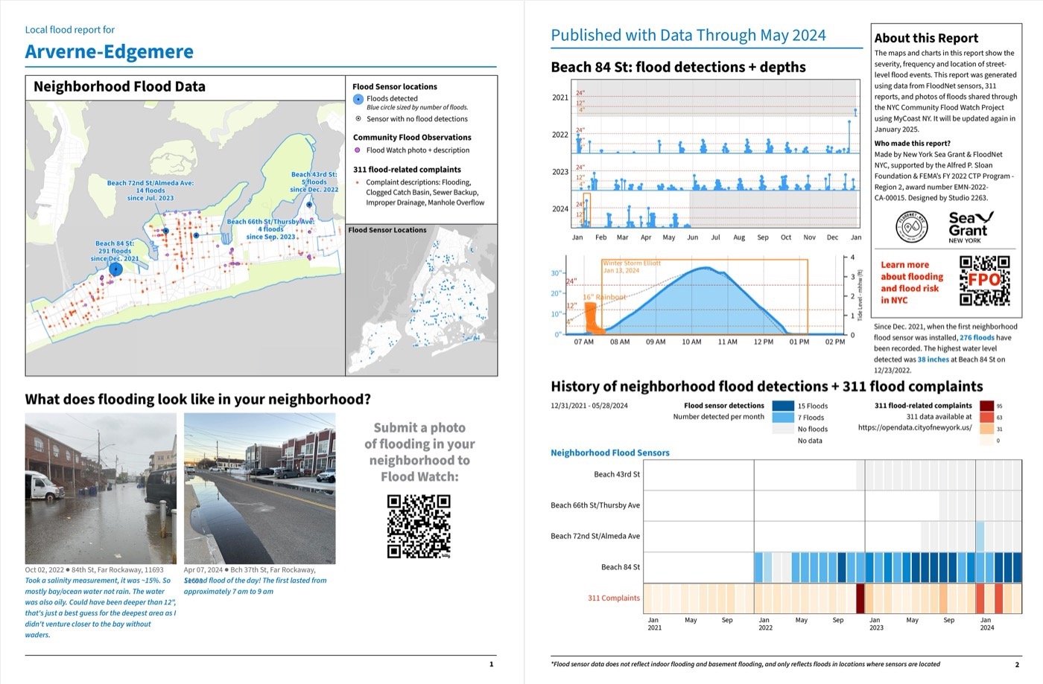Click the 'Beach 66th St/Thursby Ave: 4 floods' map label

point(270,229)
